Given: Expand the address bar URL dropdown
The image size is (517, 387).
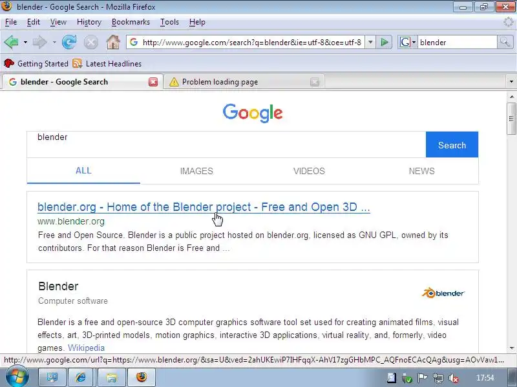Looking at the screenshot, I should [x=370, y=42].
